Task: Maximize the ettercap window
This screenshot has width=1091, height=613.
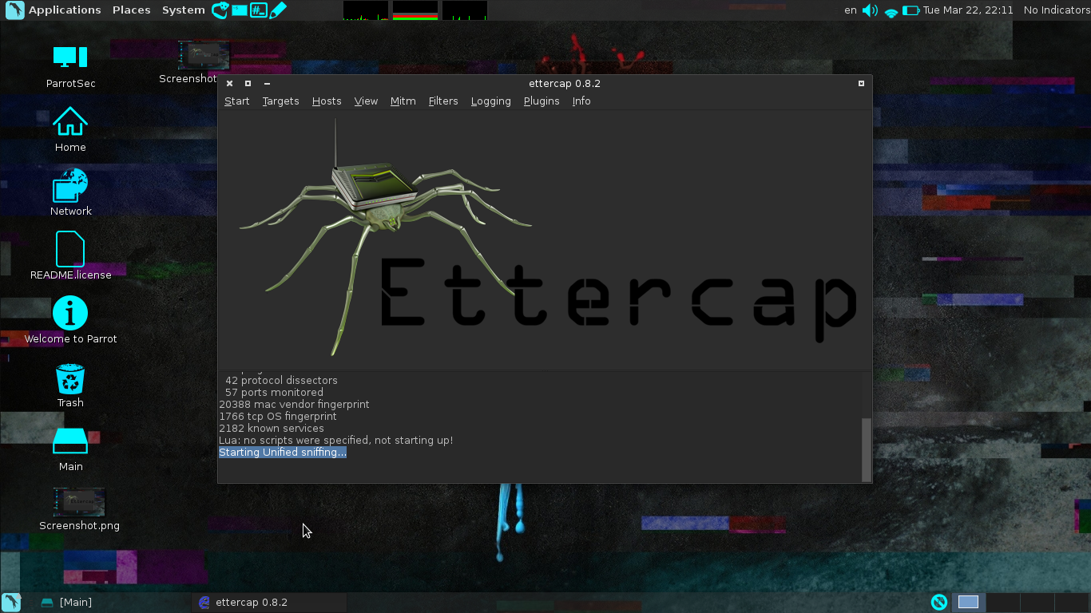Action: click(248, 83)
